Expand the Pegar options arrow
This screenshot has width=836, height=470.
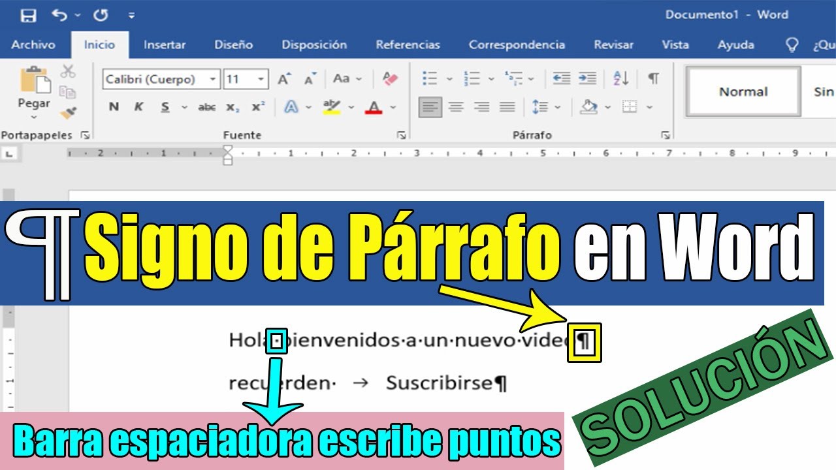click(x=34, y=116)
